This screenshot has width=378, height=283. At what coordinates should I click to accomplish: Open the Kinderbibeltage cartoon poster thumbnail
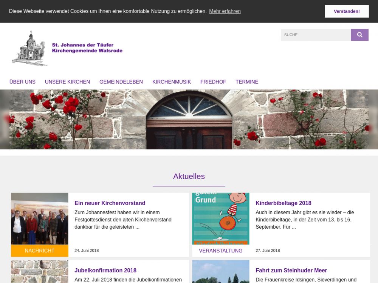click(221, 218)
